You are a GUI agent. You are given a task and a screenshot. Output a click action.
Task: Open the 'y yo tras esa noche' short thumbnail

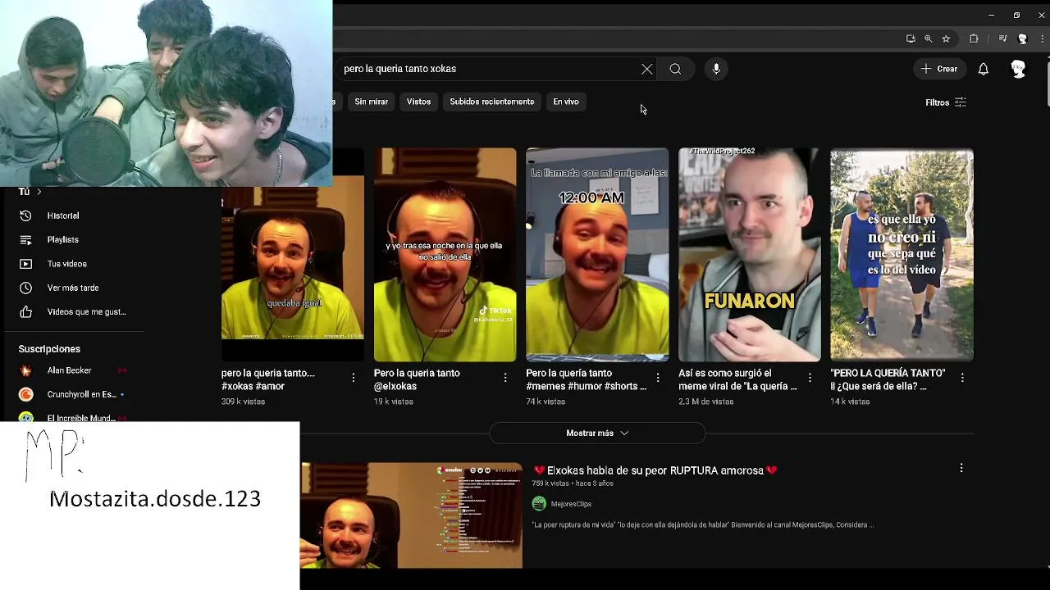click(x=445, y=255)
